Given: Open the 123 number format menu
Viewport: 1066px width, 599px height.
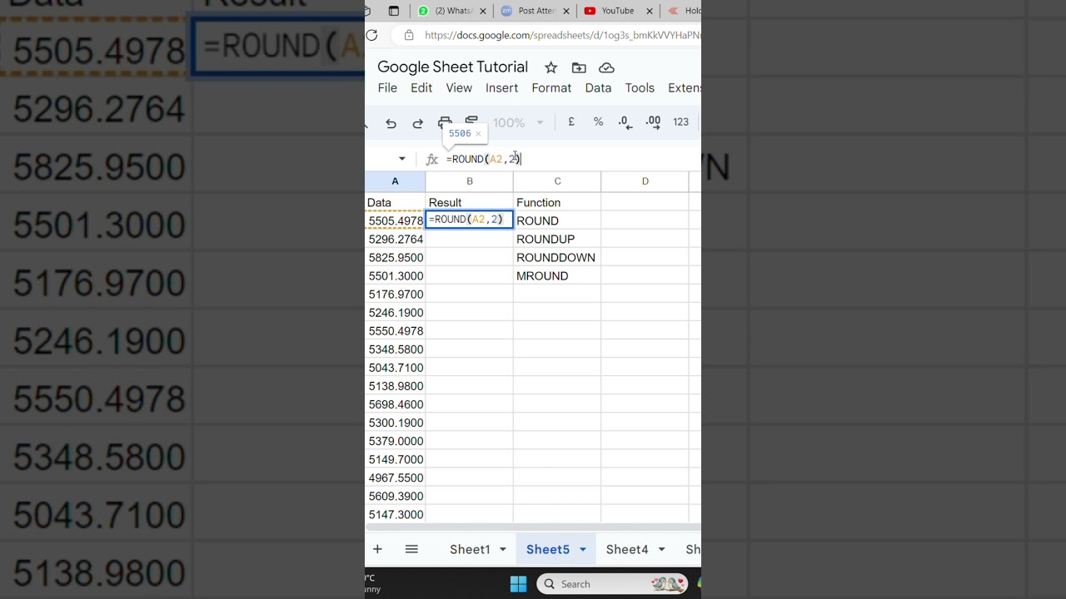Looking at the screenshot, I should point(680,121).
